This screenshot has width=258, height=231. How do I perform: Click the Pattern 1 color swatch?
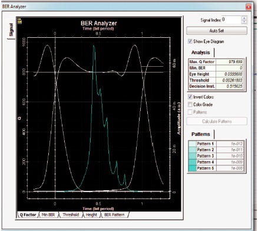193,144
